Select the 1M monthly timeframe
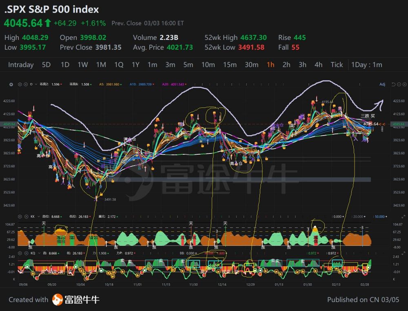The image size is (408, 311). [101, 65]
